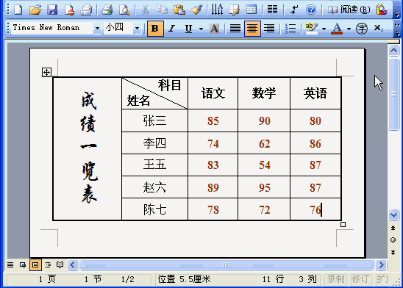Switch to Reading Layout view icon
403x288 pixels.
[x=60, y=264]
